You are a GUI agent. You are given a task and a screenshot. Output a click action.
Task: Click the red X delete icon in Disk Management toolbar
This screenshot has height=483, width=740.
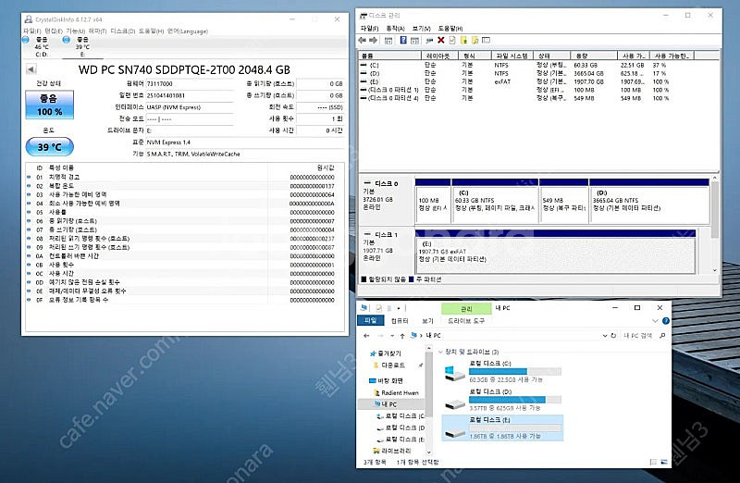click(x=441, y=40)
